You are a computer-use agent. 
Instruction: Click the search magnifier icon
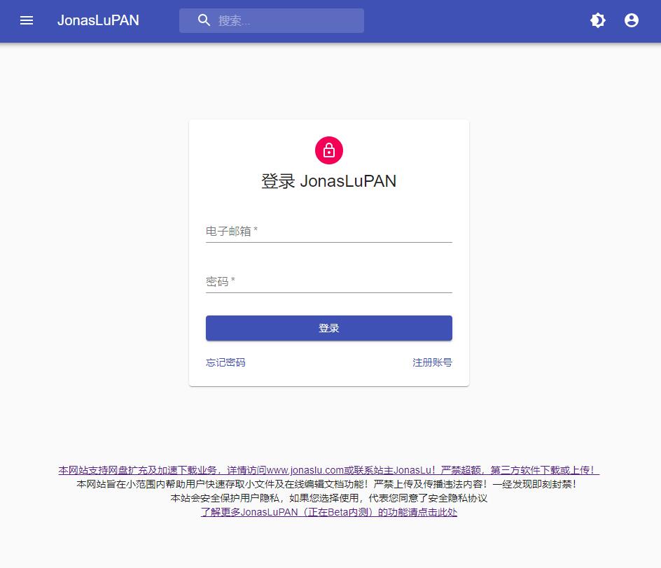(204, 20)
